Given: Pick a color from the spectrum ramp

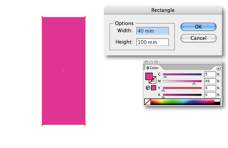Looking at the screenshot, I should point(182,102).
